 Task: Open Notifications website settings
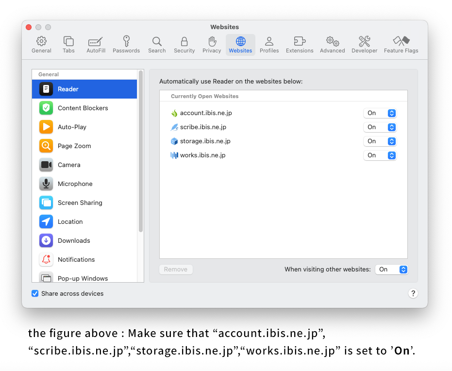coord(76,259)
